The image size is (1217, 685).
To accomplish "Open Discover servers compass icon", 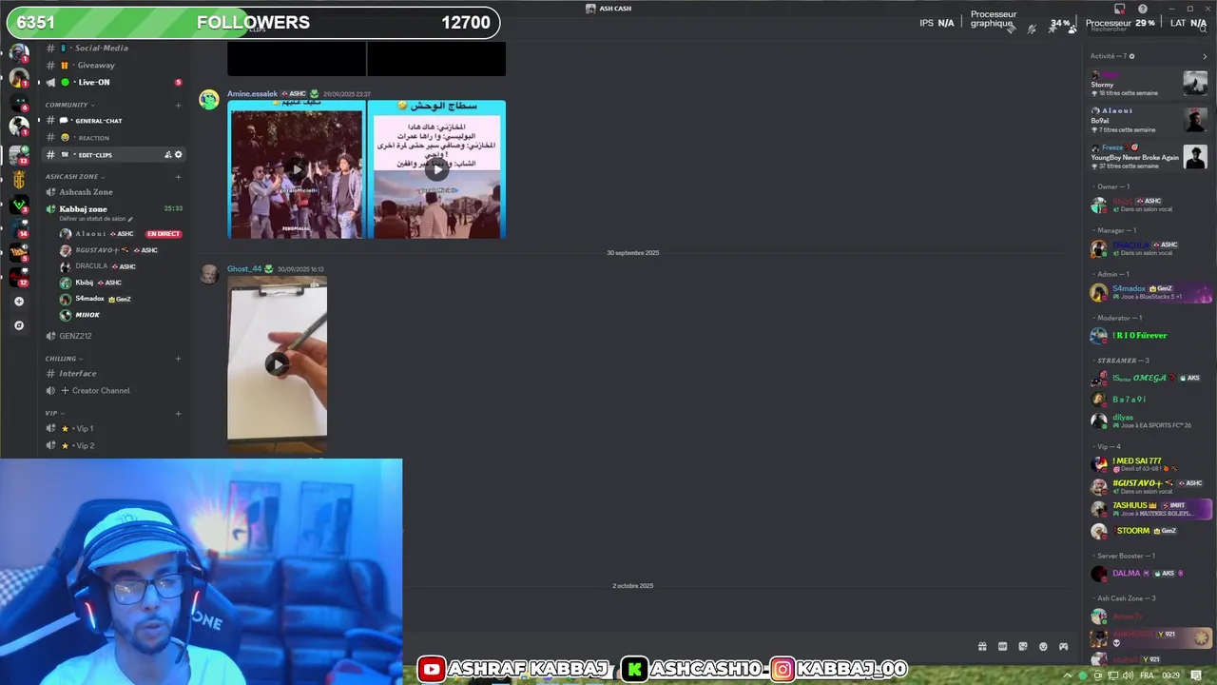I will (18, 325).
